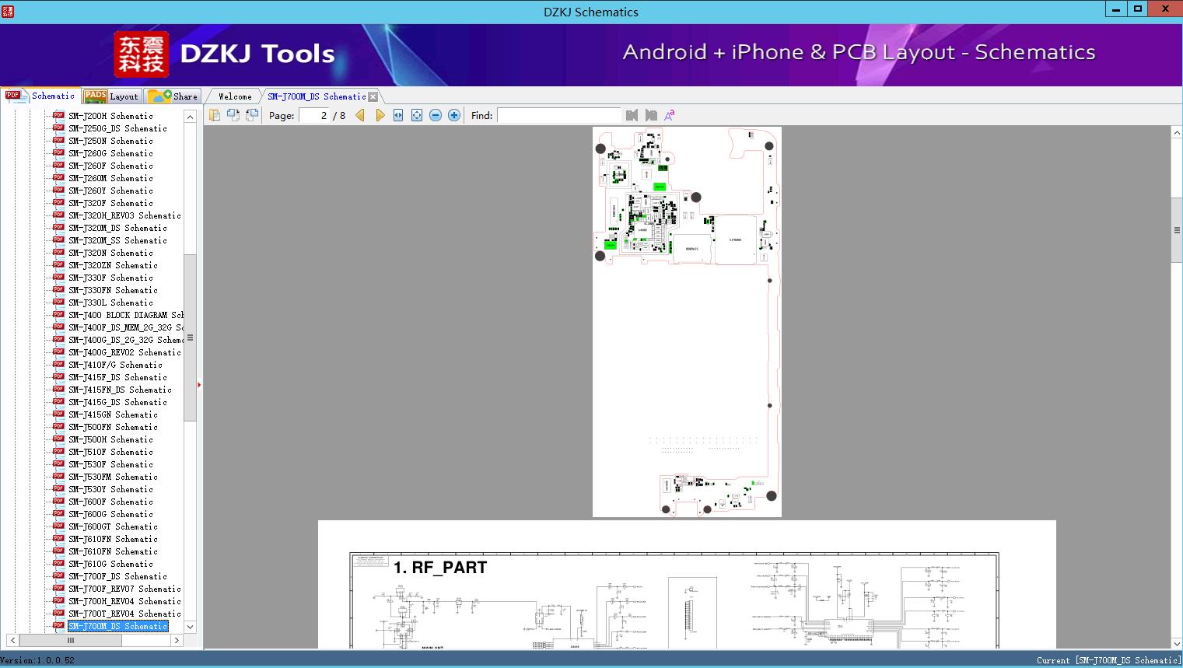Open SM-J400 BLOCK DIAGRAM Schematic
1183x668 pixels.
tap(124, 315)
